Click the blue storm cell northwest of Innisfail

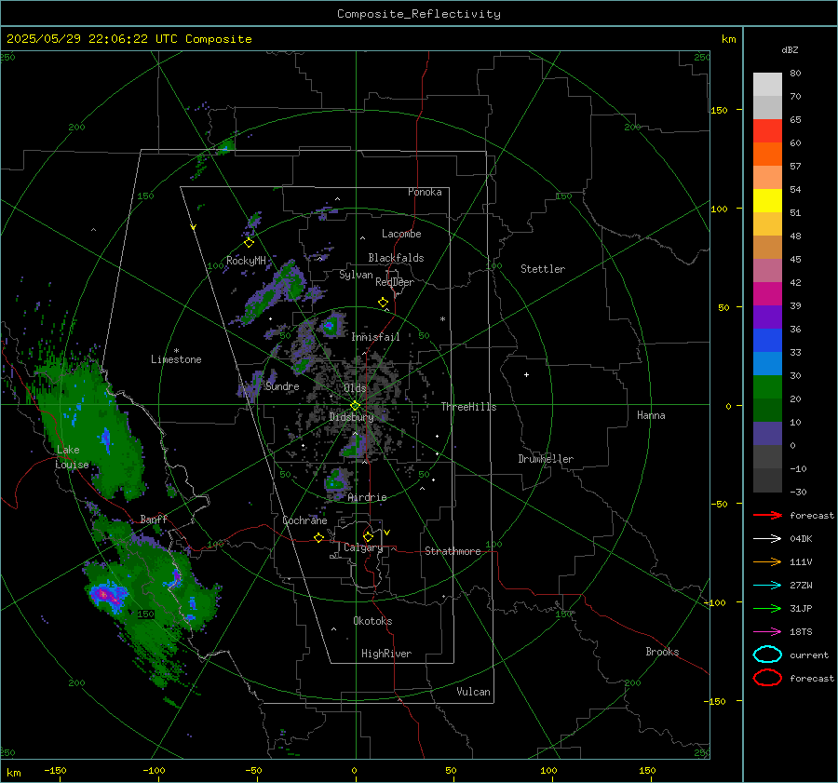click(x=330, y=324)
